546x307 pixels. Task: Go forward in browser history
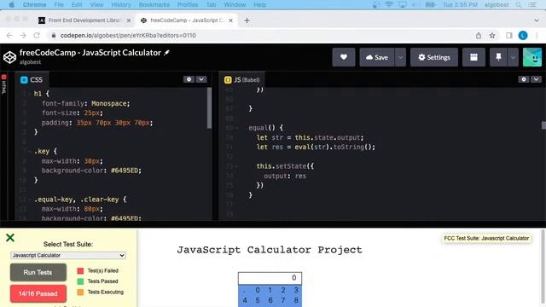[x=23, y=36]
